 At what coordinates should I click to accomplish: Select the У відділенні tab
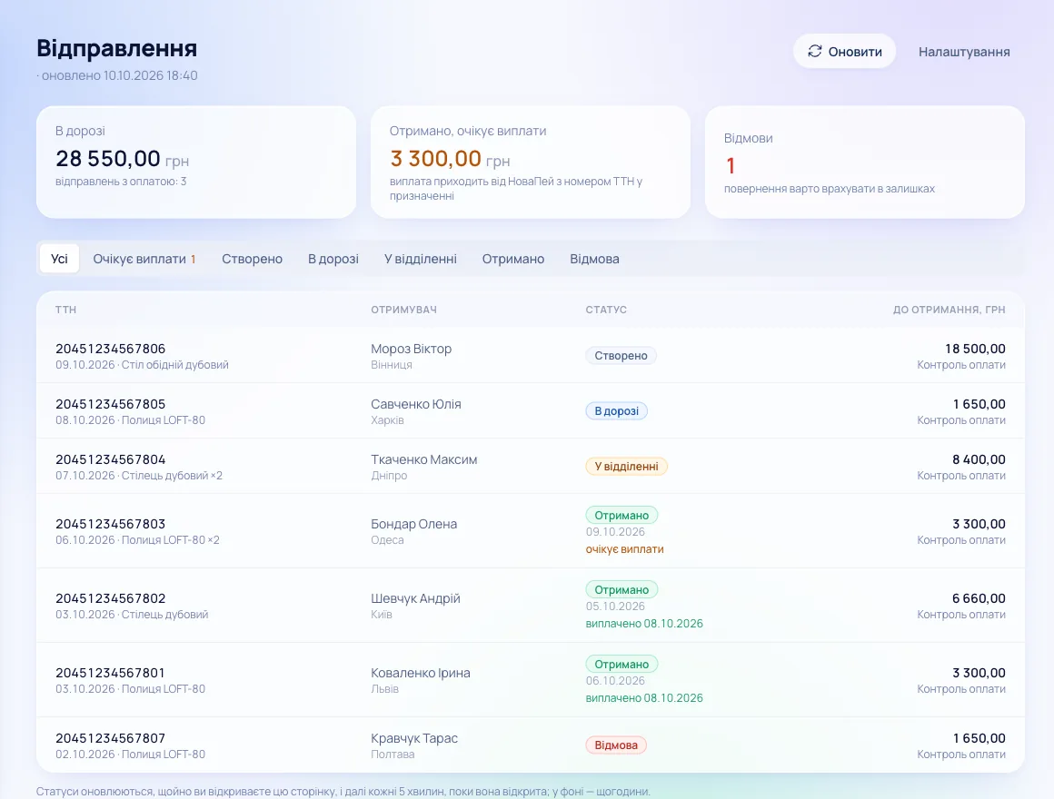420,259
